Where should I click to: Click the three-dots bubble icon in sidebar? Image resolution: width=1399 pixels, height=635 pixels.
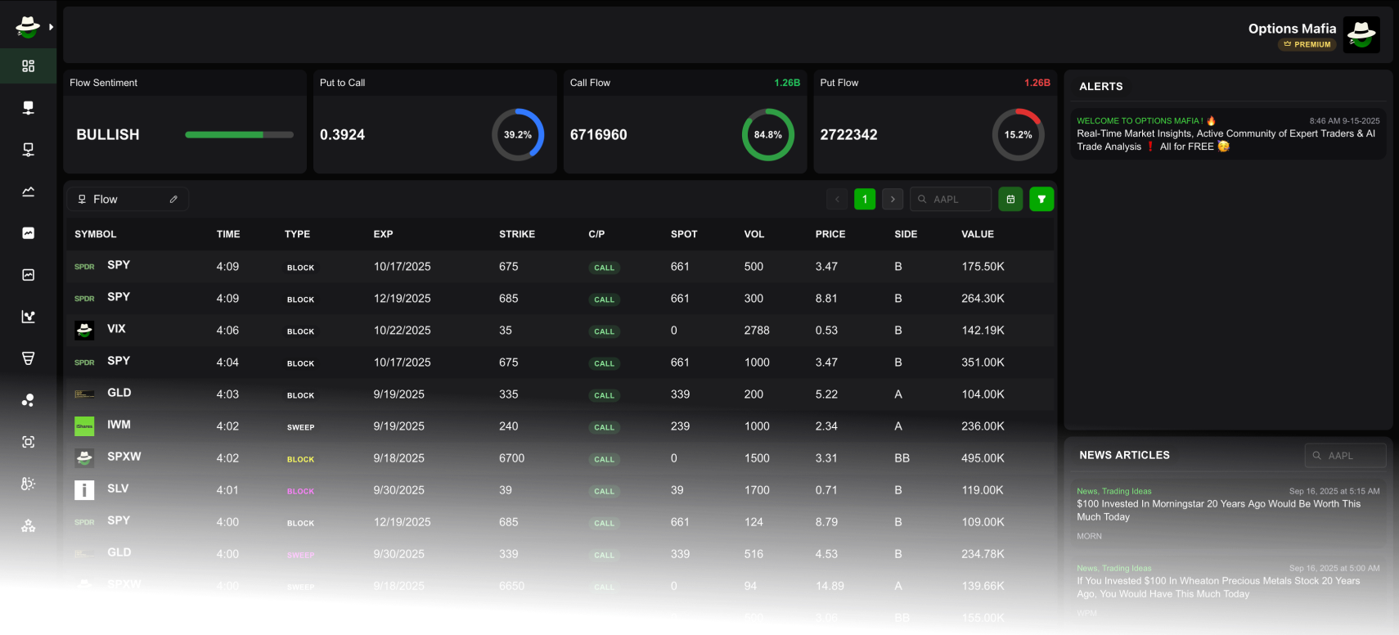28,400
